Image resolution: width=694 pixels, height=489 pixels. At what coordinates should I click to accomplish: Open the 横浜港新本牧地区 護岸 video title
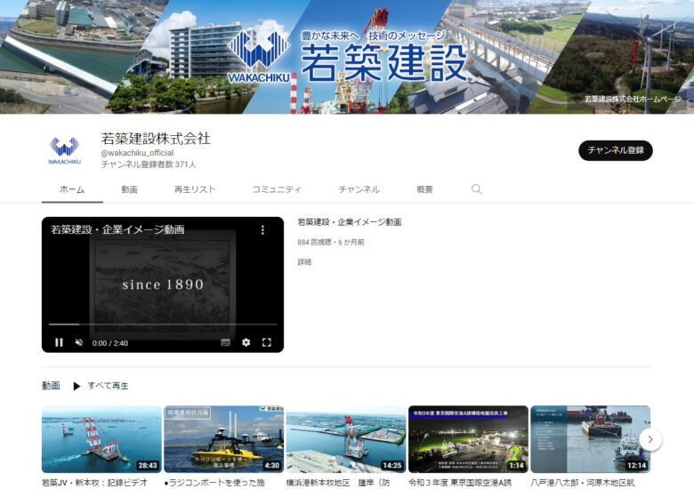click(339, 483)
